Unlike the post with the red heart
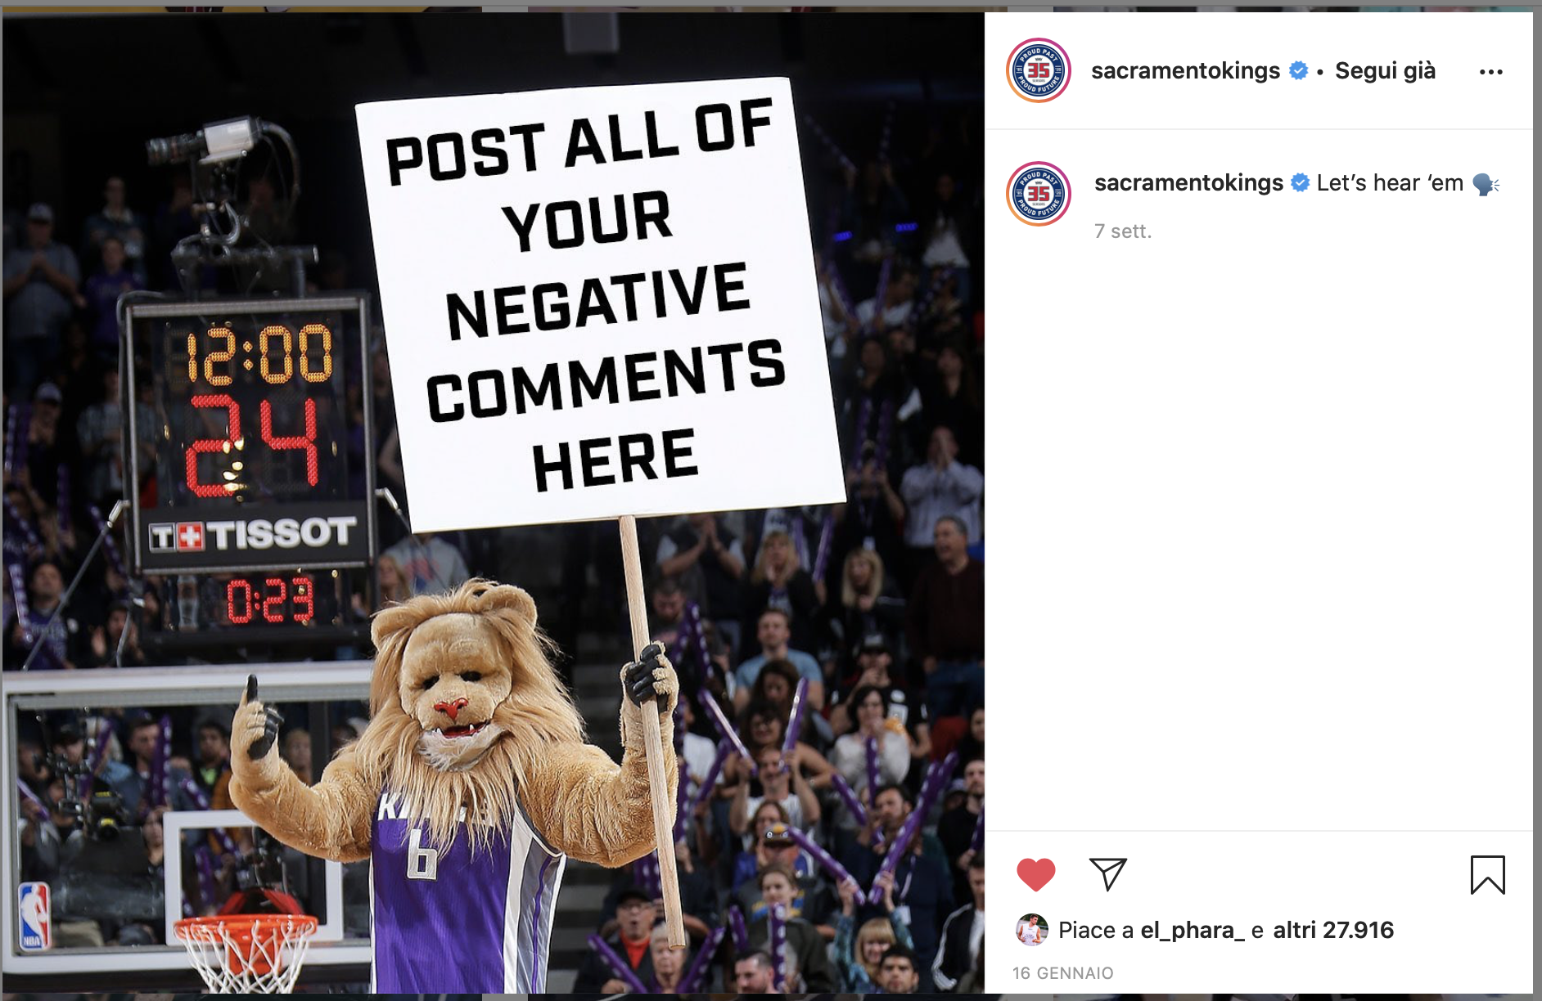Screen dimensions: 1542x1001 coord(1035,875)
